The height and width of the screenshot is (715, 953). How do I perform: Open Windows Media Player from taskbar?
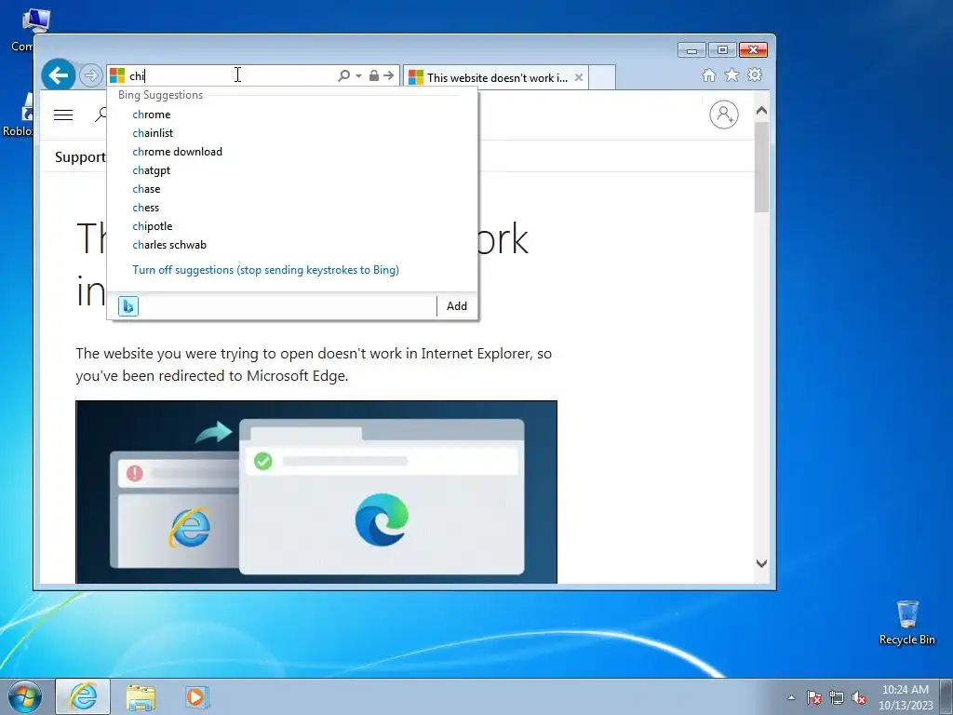[x=195, y=696]
